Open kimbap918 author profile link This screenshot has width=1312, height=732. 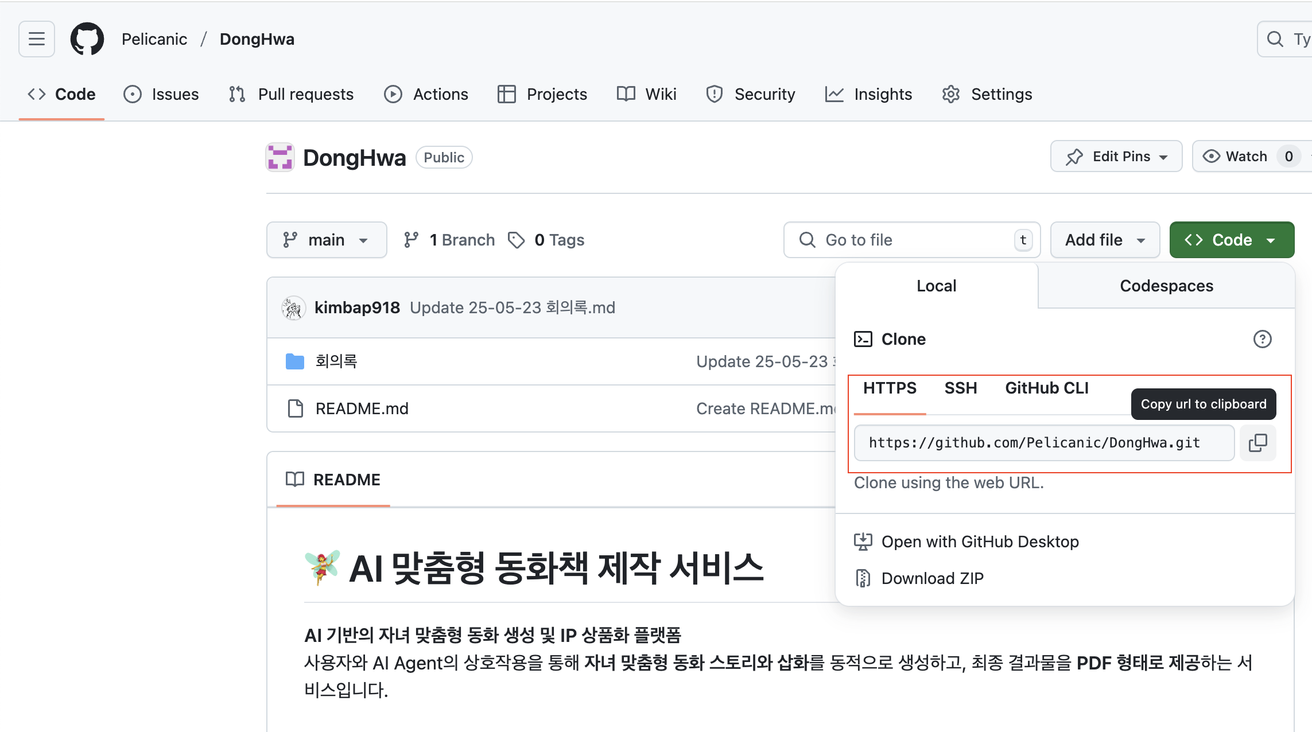pos(357,307)
